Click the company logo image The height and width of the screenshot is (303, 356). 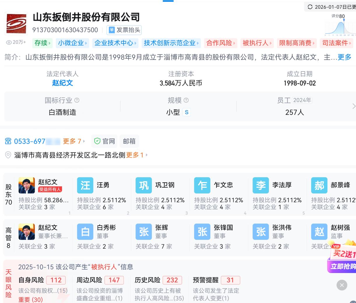[16, 24]
